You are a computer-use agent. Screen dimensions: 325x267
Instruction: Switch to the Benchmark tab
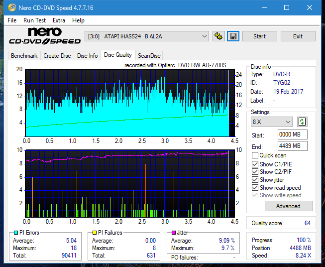24,56
